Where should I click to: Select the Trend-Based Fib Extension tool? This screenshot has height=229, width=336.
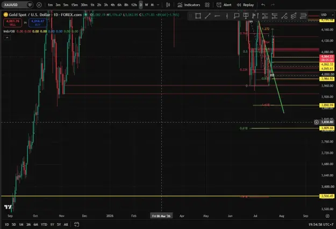coord(284,16)
